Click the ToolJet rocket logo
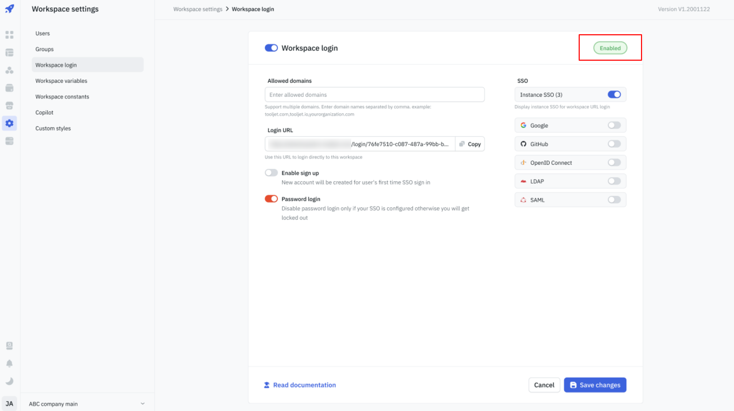 point(9,9)
